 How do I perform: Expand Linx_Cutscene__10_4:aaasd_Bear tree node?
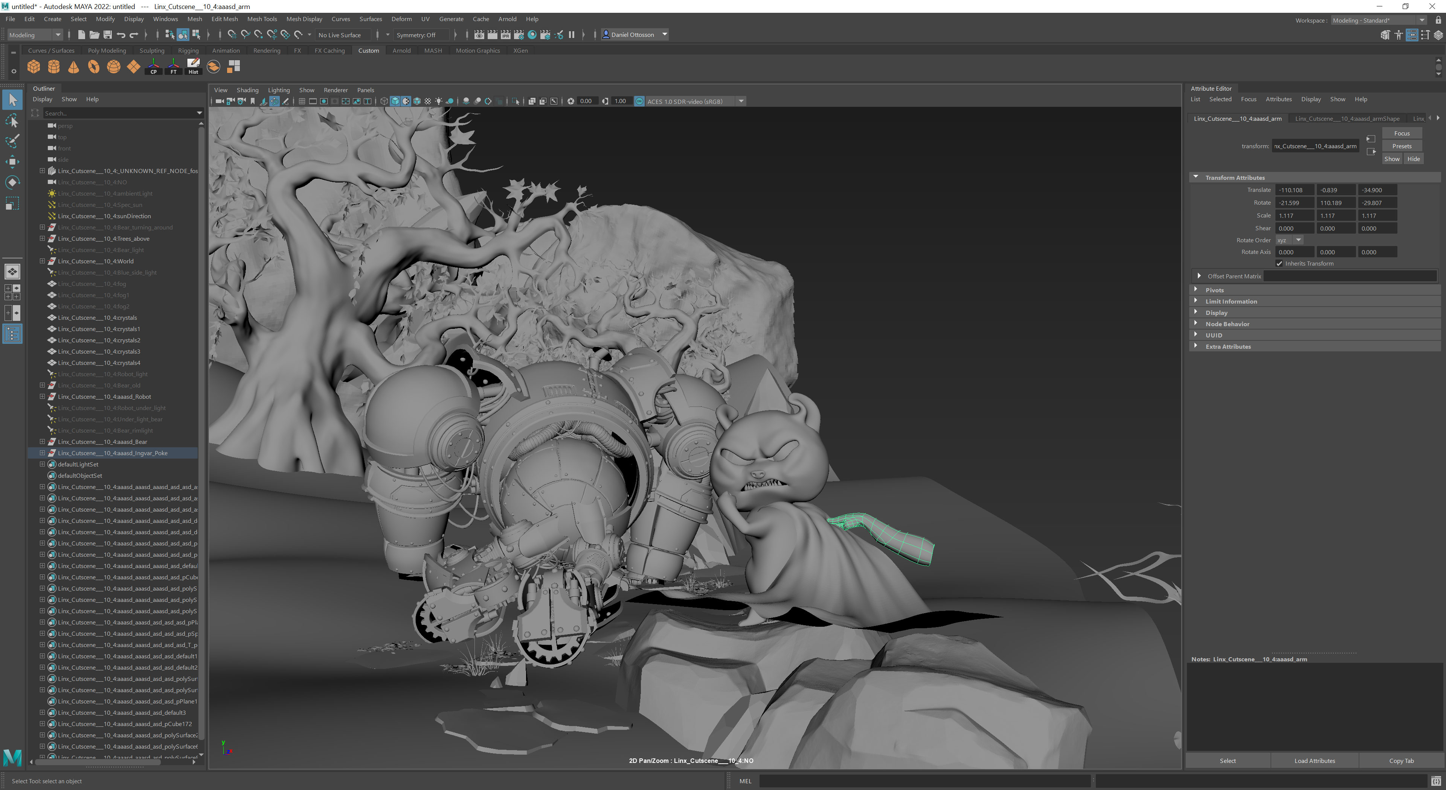pyautogui.click(x=42, y=442)
